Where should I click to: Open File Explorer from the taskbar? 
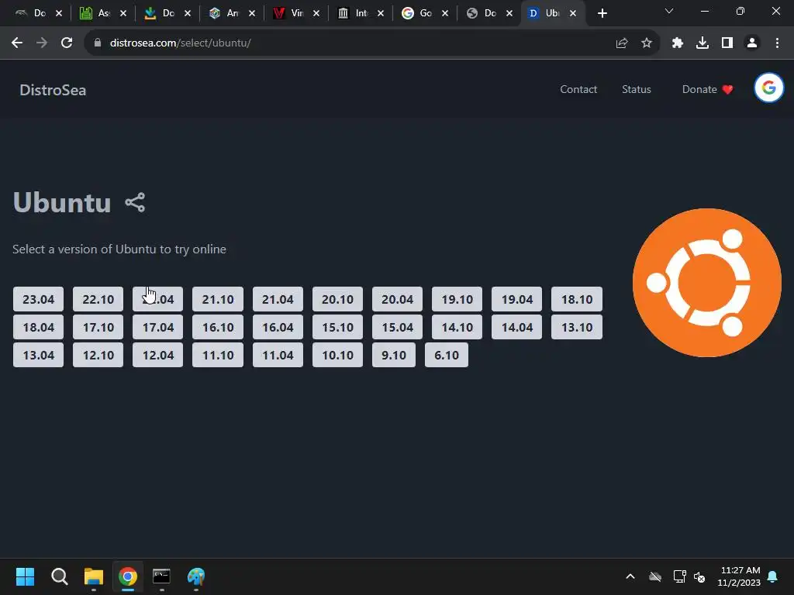pyautogui.click(x=93, y=576)
